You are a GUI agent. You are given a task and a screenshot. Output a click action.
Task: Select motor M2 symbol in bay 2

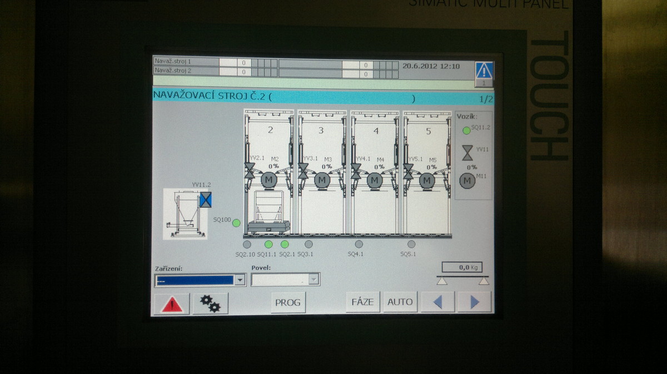pos(269,180)
